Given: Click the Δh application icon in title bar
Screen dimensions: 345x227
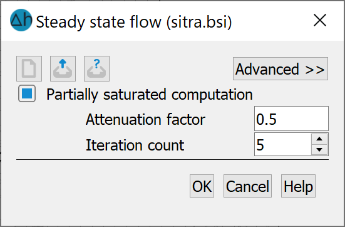Looking at the screenshot, I should pos(21,20).
